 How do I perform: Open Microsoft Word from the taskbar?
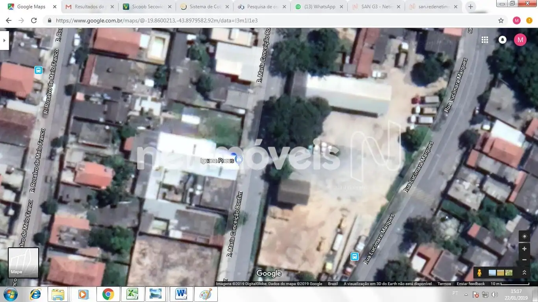click(x=182, y=294)
